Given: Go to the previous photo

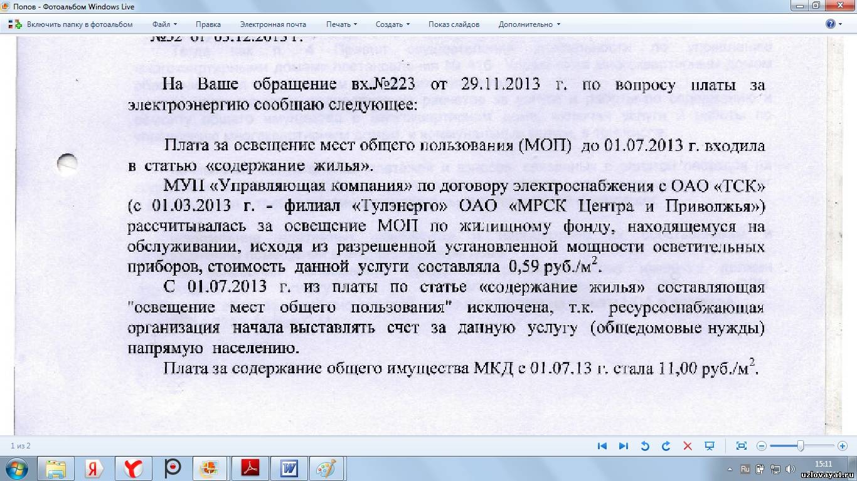Looking at the screenshot, I should tap(602, 446).
